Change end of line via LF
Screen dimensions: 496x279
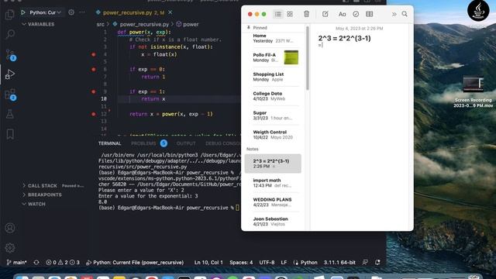(284, 262)
